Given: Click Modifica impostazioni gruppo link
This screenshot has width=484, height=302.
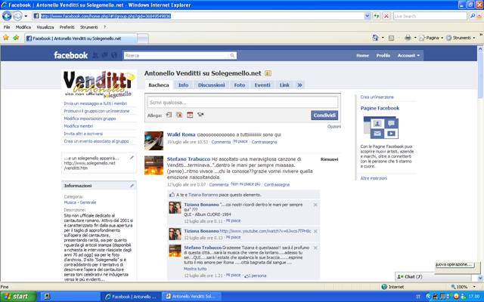Looking at the screenshot, I should [x=90, y=119].
